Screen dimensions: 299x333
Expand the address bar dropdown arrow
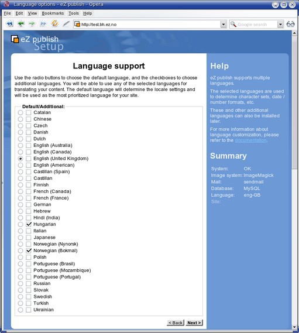click(223, 25)
